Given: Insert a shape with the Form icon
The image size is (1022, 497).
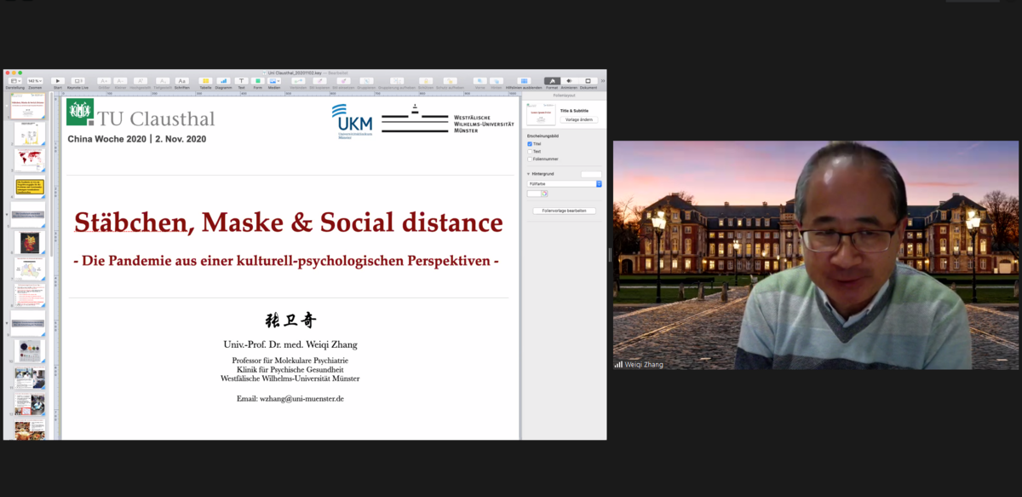Looking at the screenshot, I should [258, 81].
